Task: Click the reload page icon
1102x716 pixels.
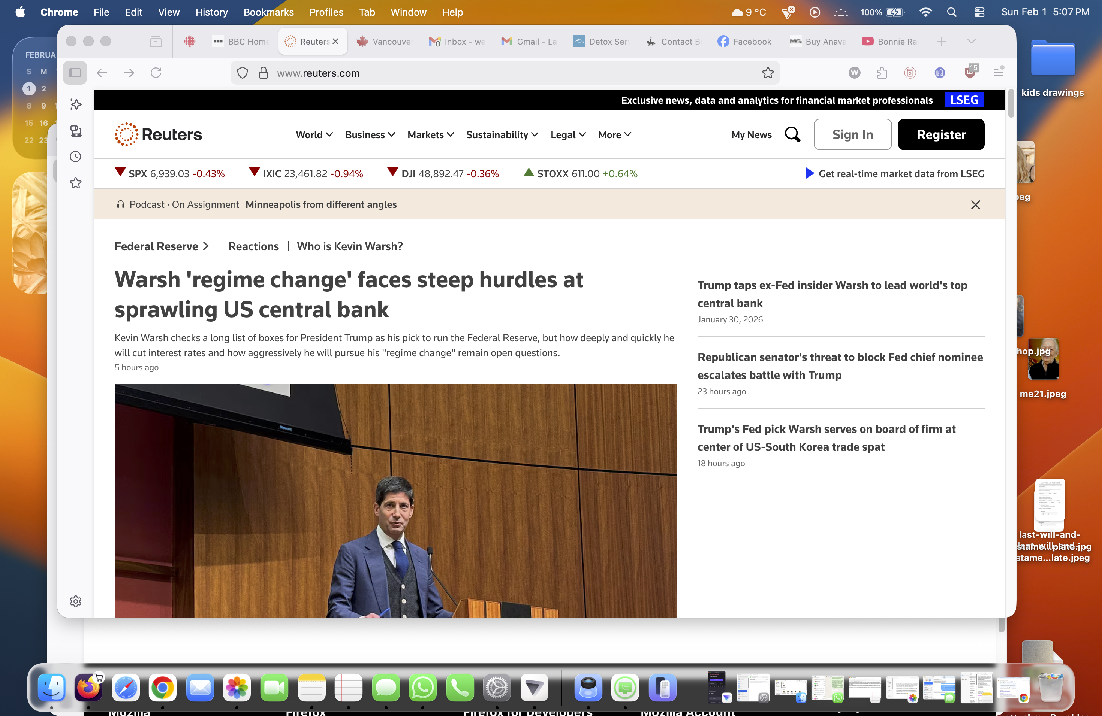Action: tap(156, 73)
